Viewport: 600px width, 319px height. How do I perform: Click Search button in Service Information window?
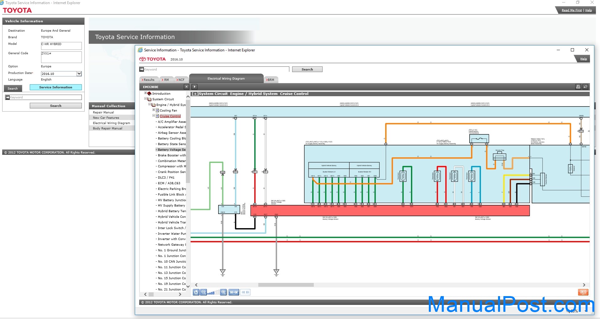point(307,69)
